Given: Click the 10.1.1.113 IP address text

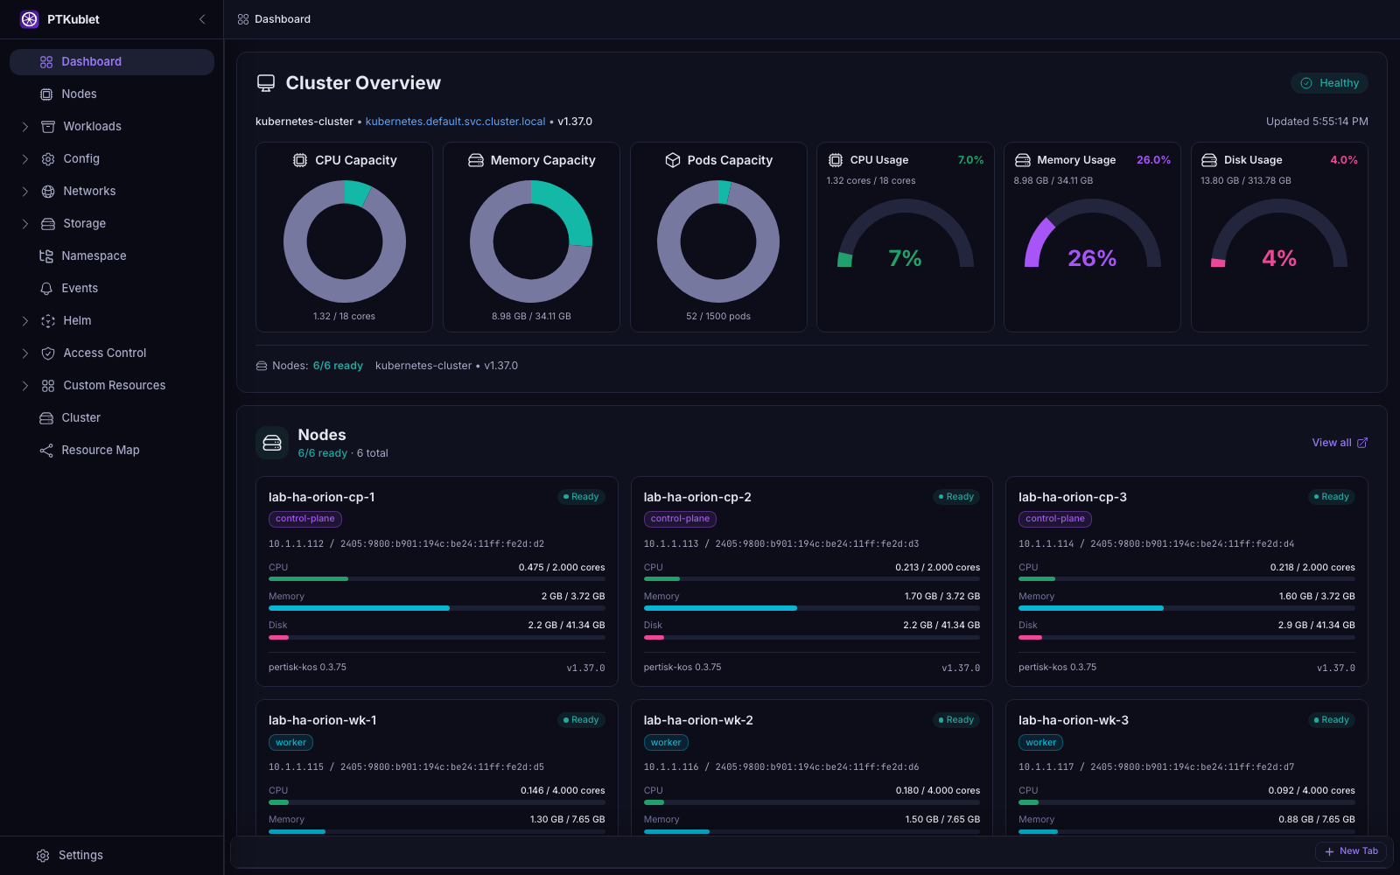Looking at the screenshot, I should point(671,544).
